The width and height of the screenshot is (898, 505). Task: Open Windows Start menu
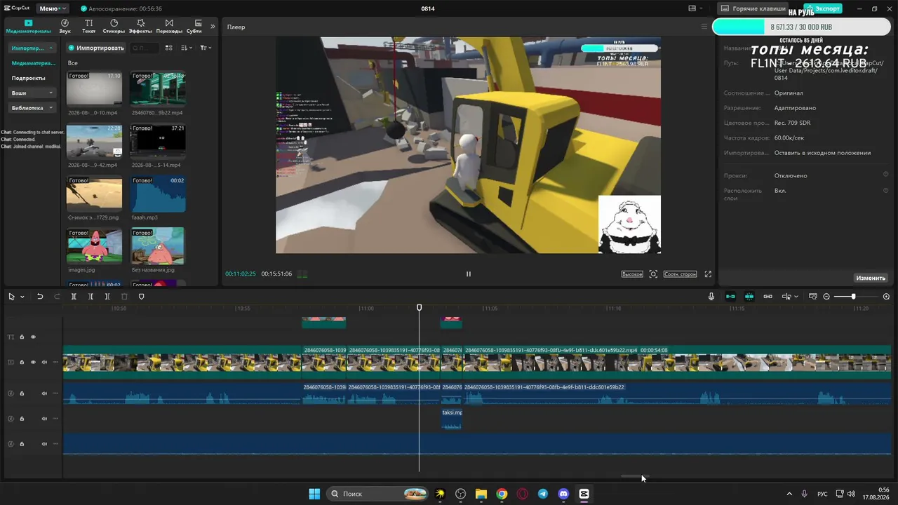click(x=314, y=494)
